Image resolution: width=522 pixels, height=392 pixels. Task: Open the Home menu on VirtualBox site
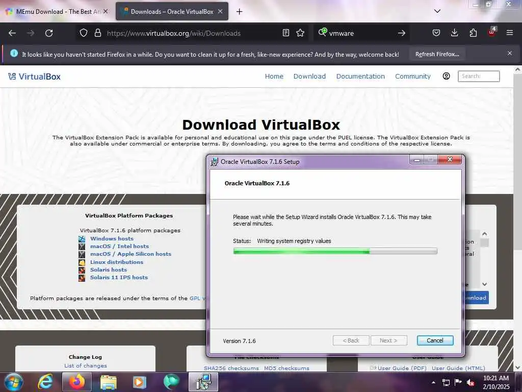click(x=274, y=77)
